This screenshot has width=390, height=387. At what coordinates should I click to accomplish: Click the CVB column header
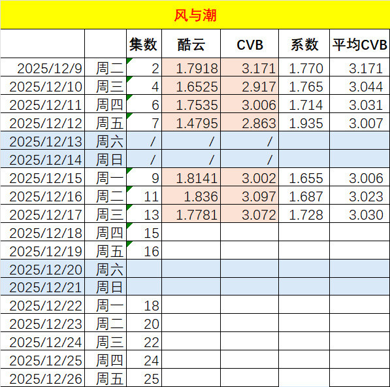[x=250, y=44]
